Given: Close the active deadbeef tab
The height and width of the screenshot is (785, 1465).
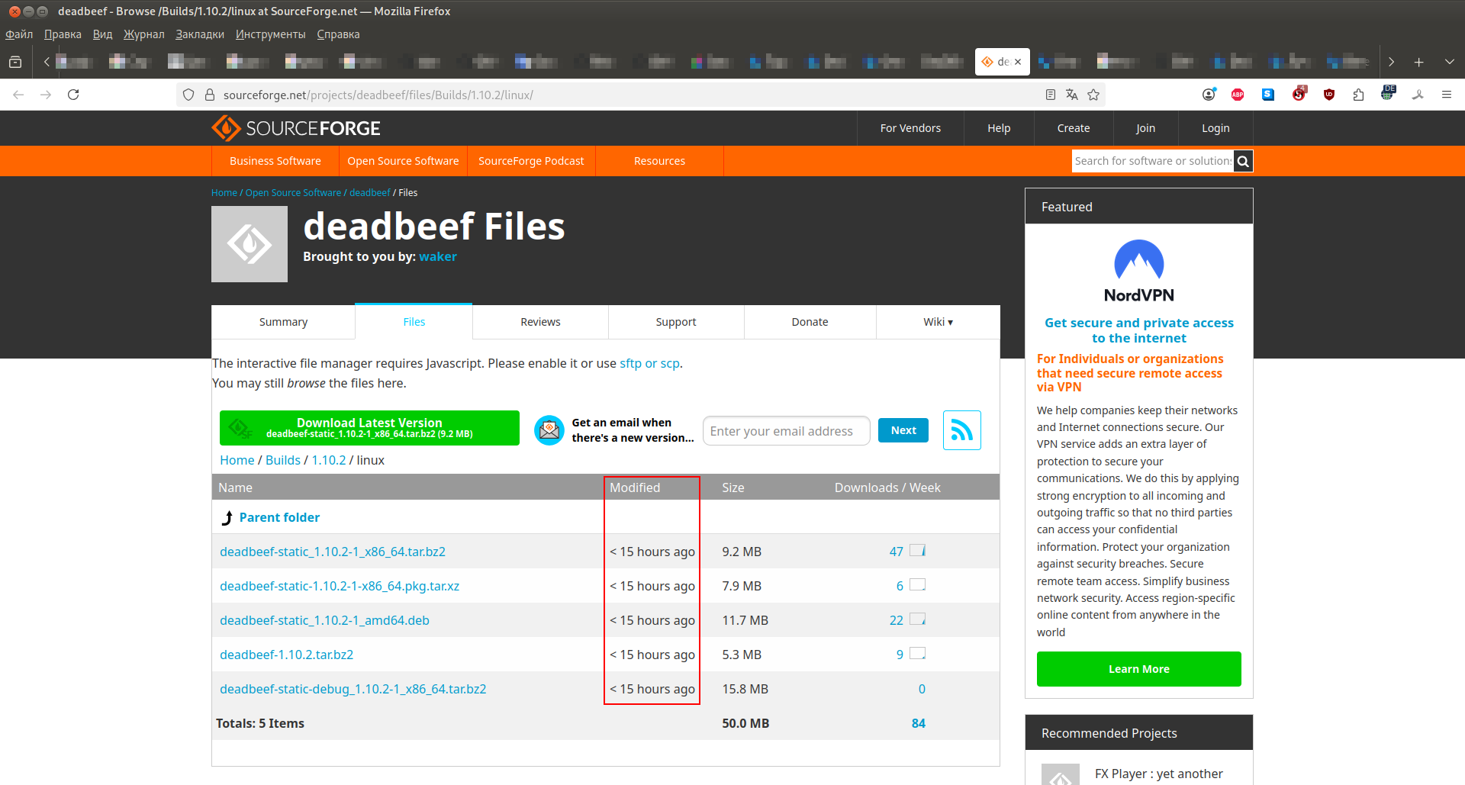Looking at the screenshot, I should (x=1018, y=62).
